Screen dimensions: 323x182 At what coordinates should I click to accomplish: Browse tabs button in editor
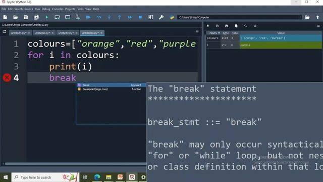pyautogui.click(x=5, y=32)
